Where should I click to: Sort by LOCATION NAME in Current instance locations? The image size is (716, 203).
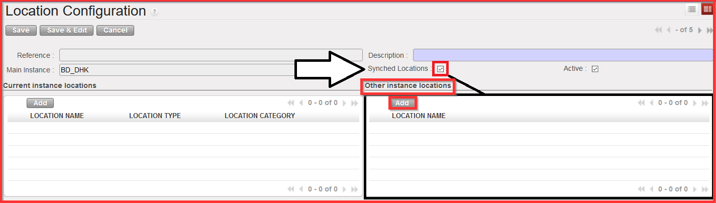click(x=57, y=116)
